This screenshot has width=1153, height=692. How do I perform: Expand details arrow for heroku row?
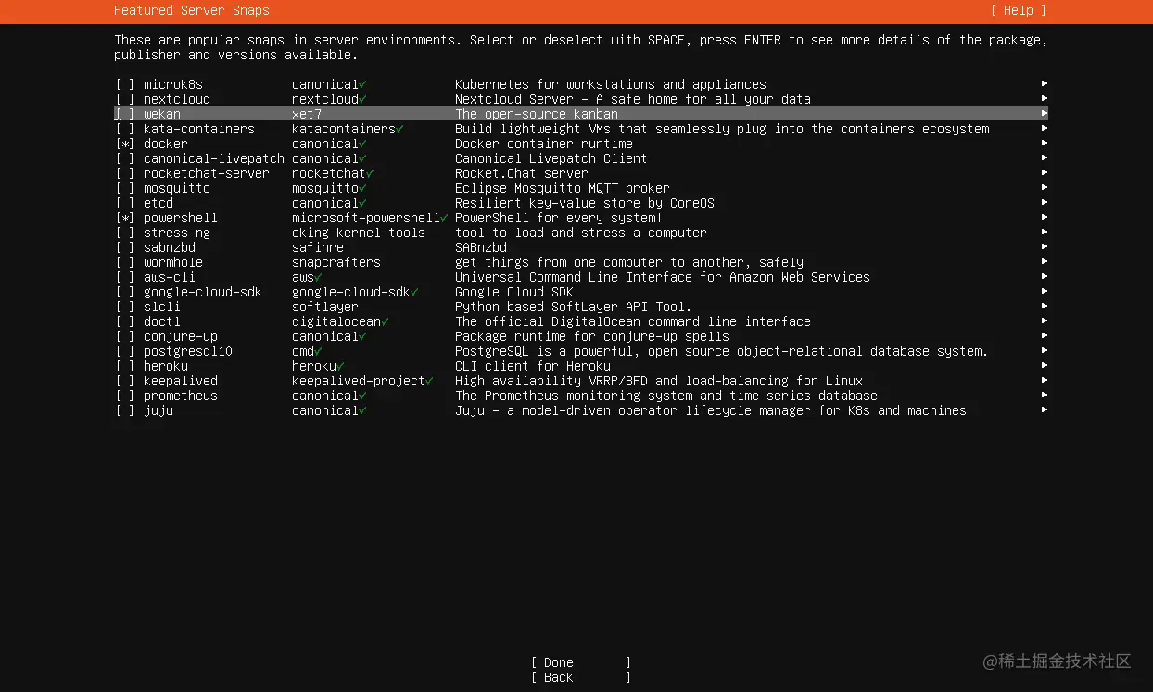1045,366
